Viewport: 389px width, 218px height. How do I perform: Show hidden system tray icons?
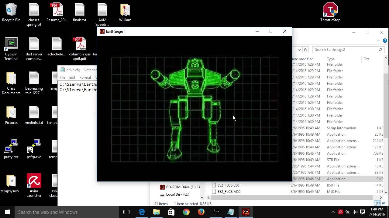pyautogui.click(x=333, y=212)
